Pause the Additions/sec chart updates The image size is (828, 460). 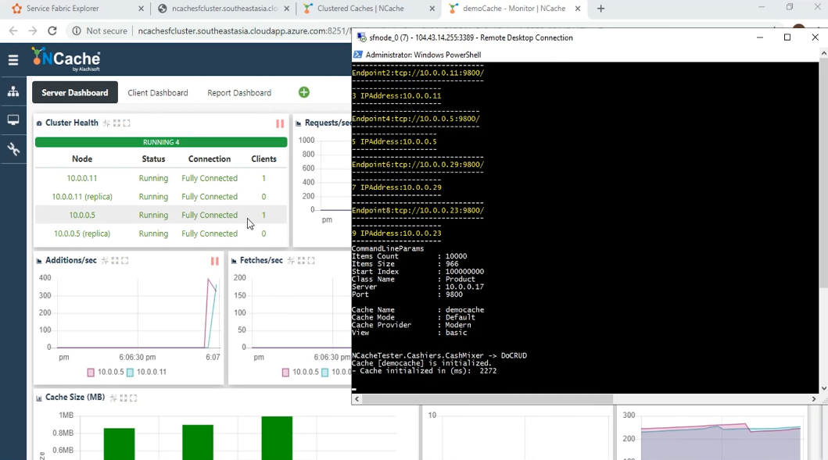coord(215,261)
